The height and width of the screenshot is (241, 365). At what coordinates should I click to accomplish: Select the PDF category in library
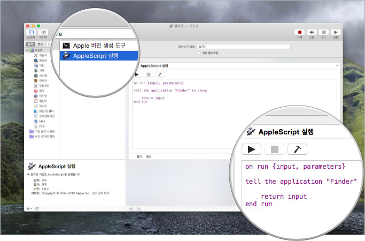[40, 126]
